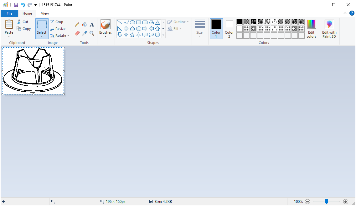Crop the image to the selection
Viewport: 356px width, 206px height.
[x=57, y=22]
